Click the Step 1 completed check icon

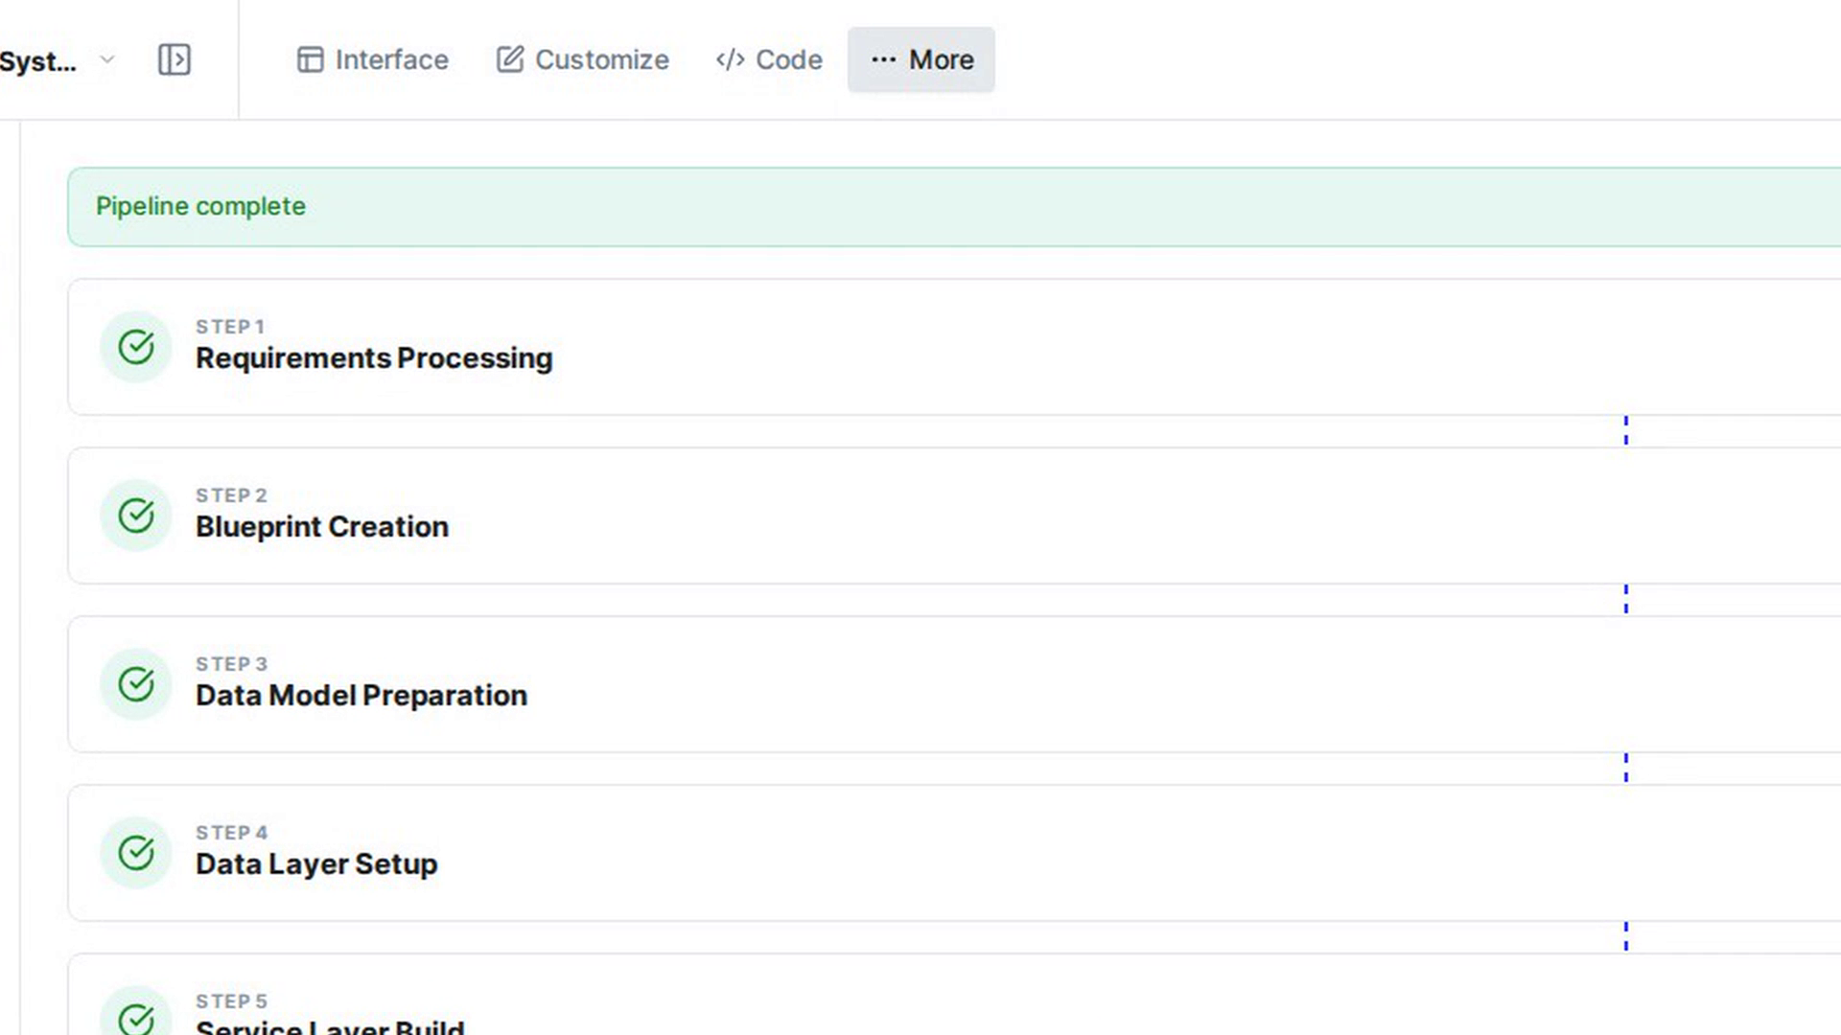[x=136, y=347]
